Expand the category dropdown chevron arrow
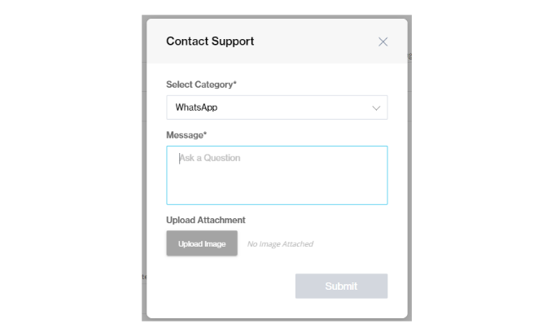 pos(376,107)
